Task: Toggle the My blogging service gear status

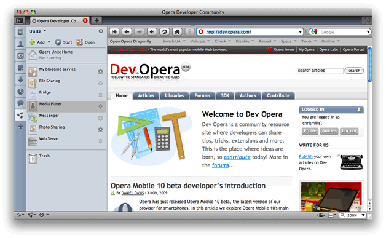Action: tap(100, 72)
